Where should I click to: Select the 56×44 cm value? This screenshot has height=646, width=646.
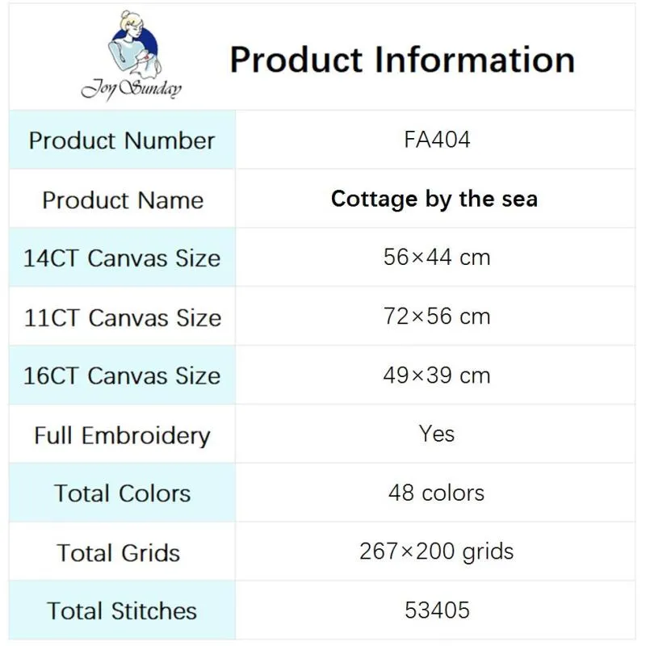pos(437,258)
